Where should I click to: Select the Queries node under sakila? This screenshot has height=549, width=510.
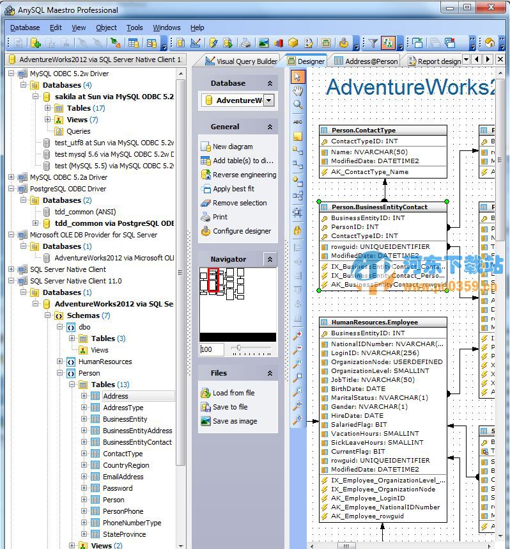[x=79, y=131]
